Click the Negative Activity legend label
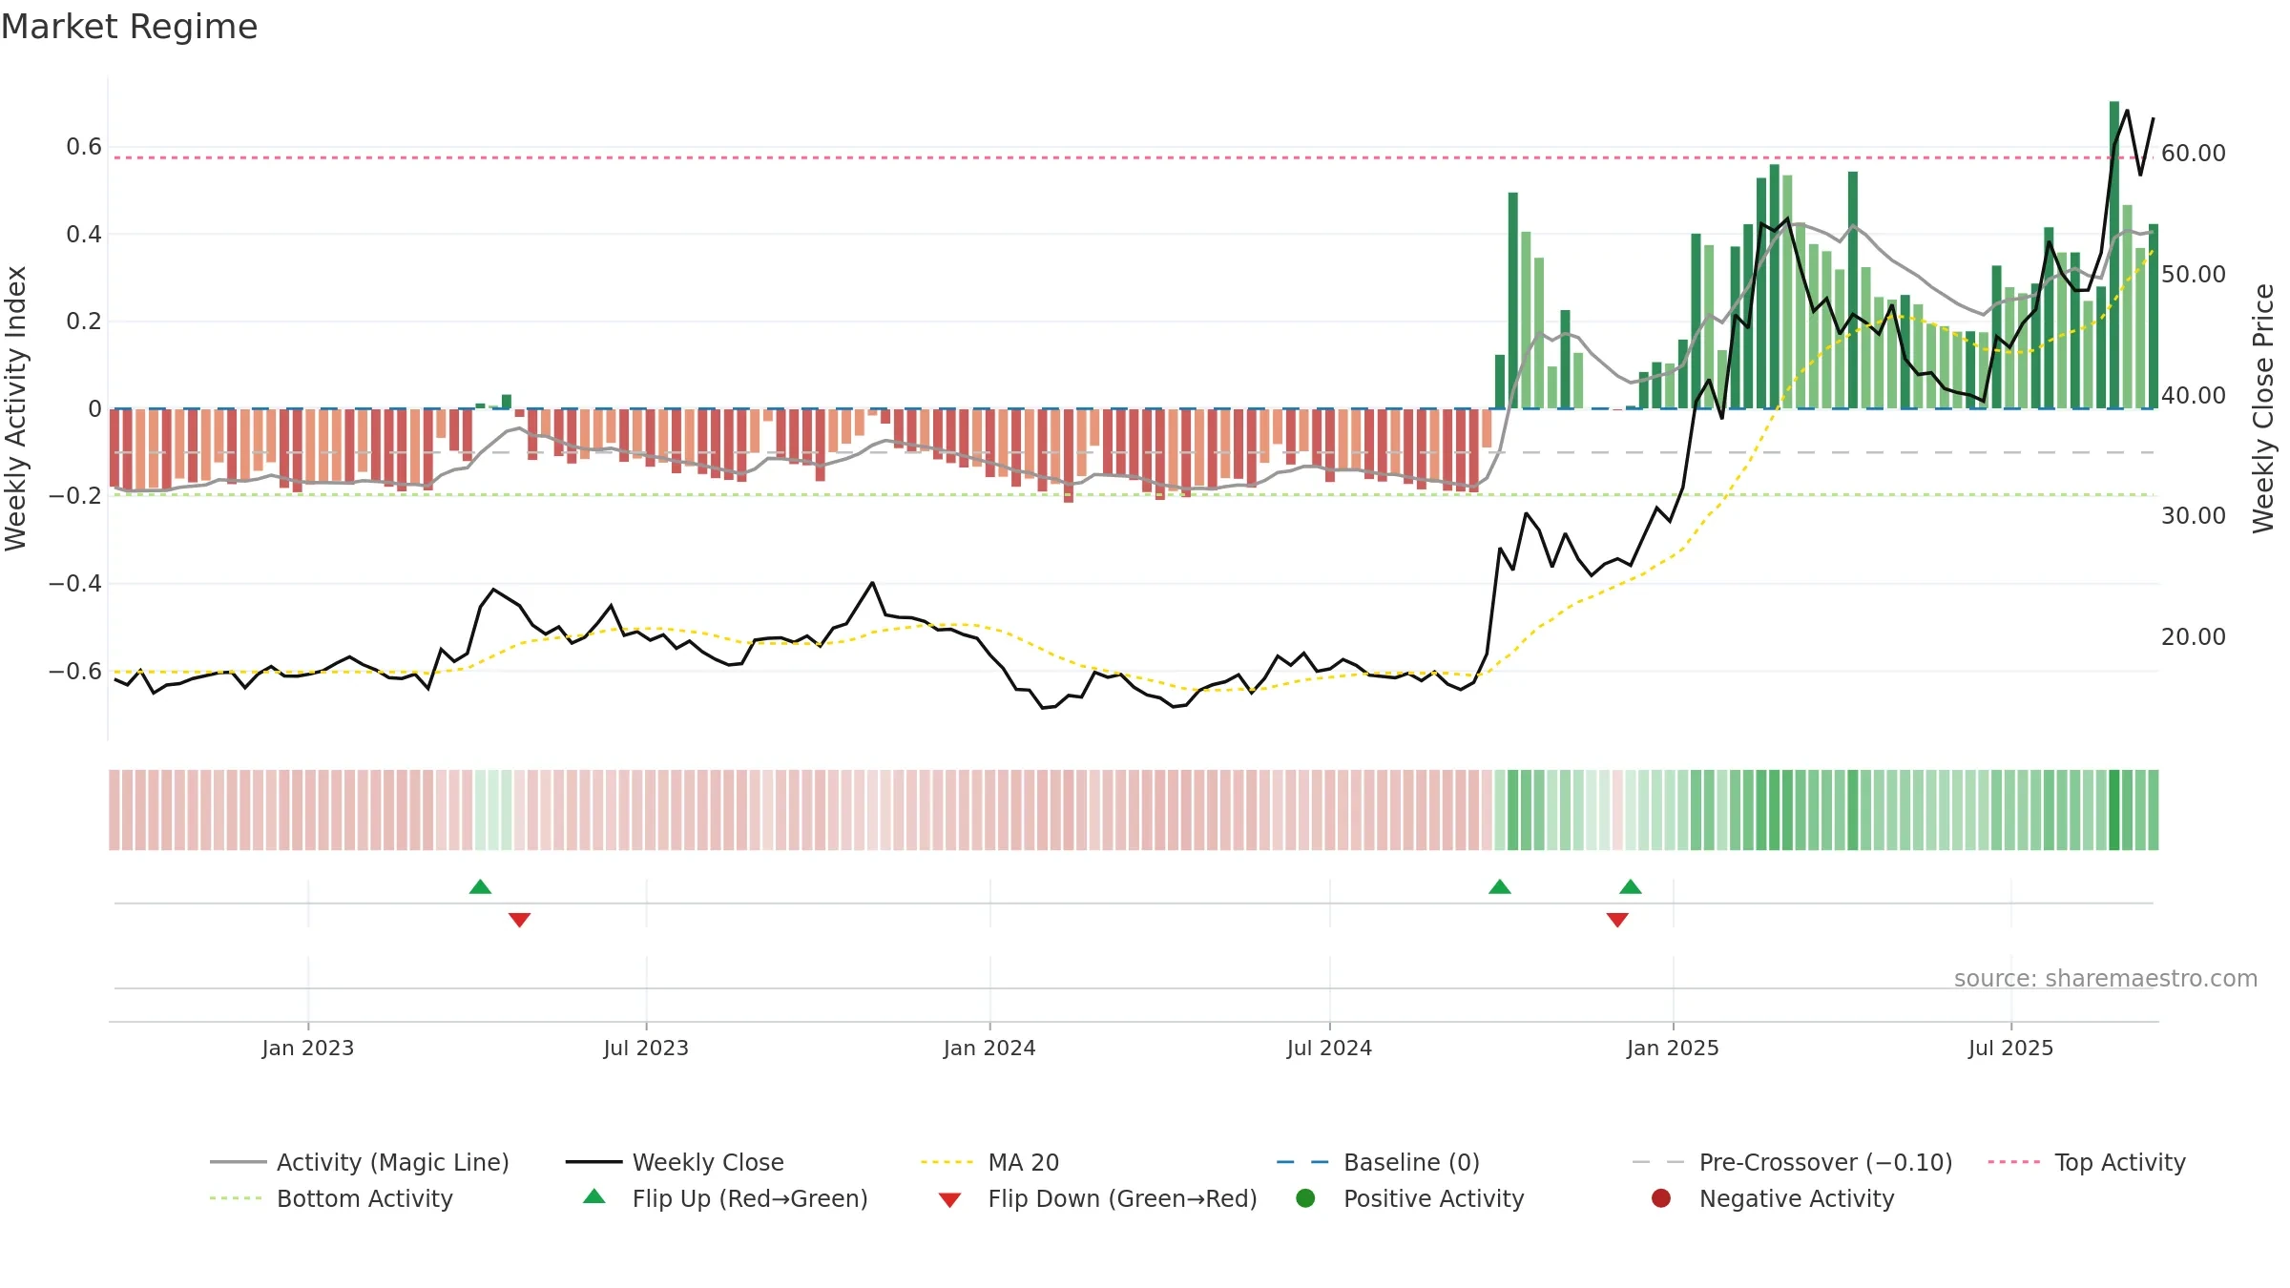The height and width of the screenshot is (1288, 2290). pyautogui.click(x=1797, y=1198)
